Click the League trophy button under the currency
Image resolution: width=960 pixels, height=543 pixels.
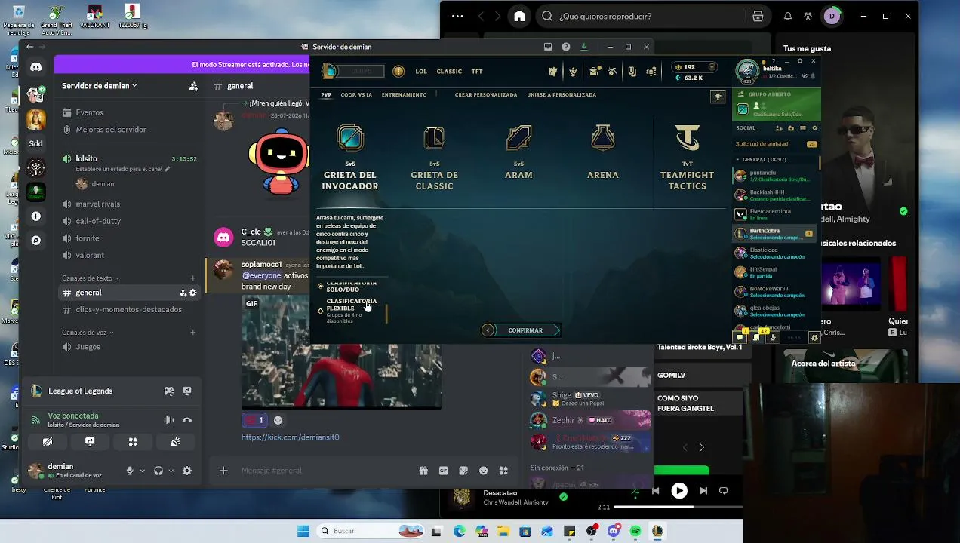pos(718,97)
